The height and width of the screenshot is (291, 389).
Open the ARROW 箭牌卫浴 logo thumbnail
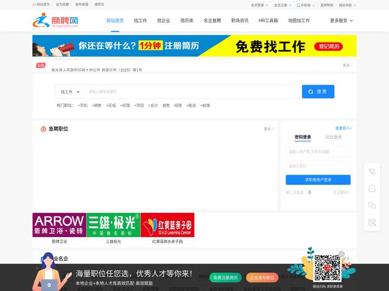tap(59, 225)
